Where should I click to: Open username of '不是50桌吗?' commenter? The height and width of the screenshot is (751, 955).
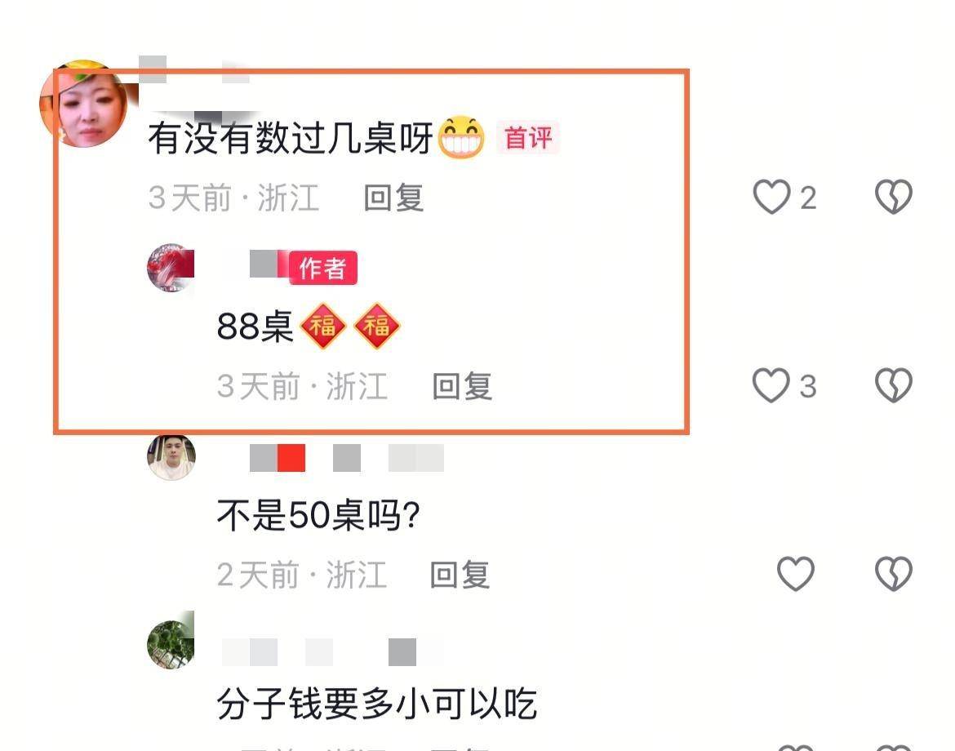[347, 458]
